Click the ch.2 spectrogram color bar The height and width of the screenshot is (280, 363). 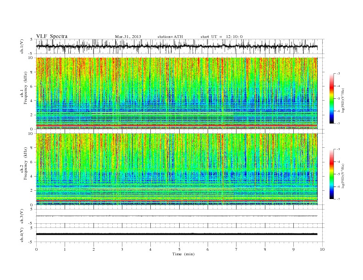click(x=331, y=174)
